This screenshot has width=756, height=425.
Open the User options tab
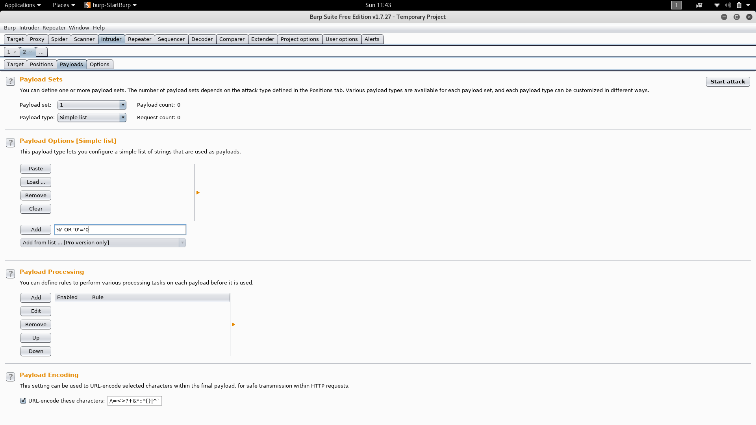(342, 39)
